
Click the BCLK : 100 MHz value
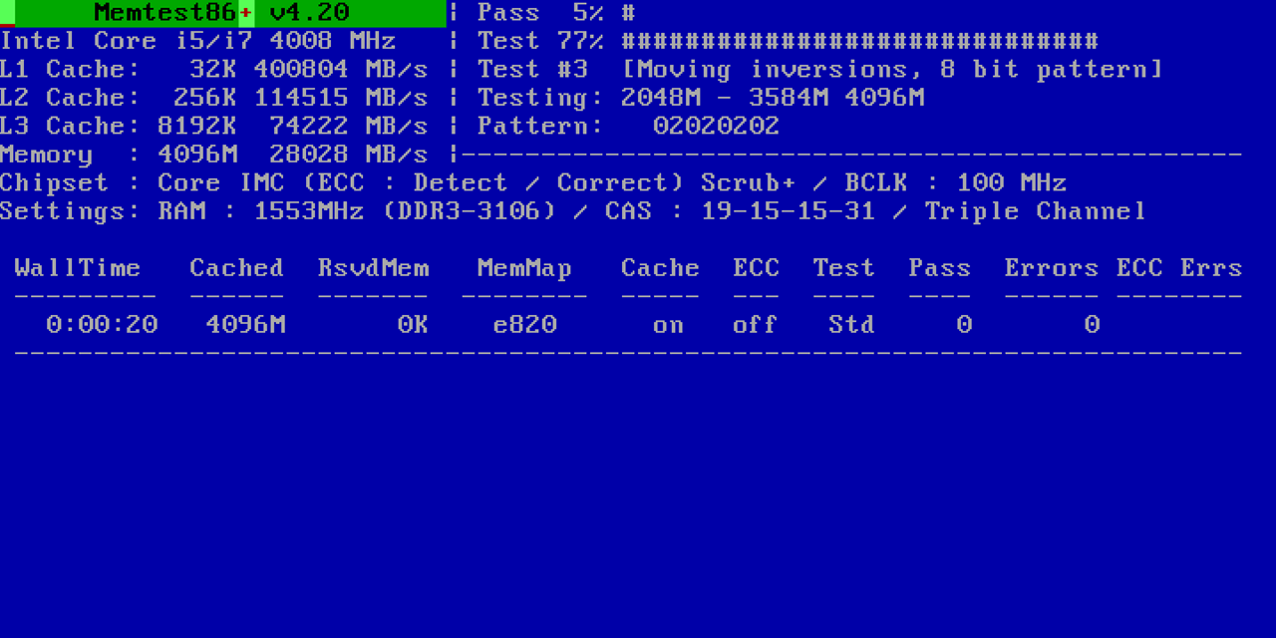click(x=956, y=183)
